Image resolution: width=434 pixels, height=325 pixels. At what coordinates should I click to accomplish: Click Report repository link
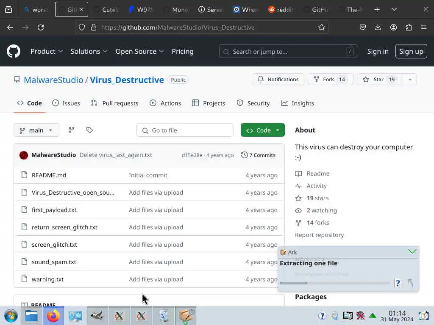coord(319,235)
